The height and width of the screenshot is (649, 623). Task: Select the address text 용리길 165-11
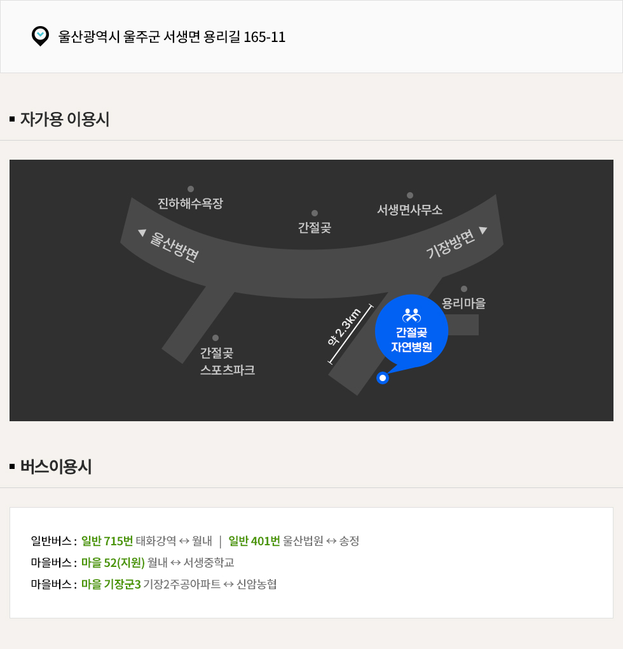(244, 37)
